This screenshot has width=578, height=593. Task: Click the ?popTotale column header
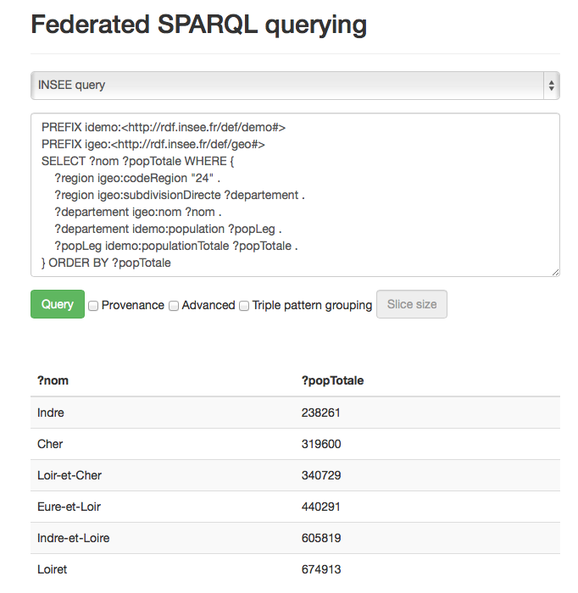332,380
